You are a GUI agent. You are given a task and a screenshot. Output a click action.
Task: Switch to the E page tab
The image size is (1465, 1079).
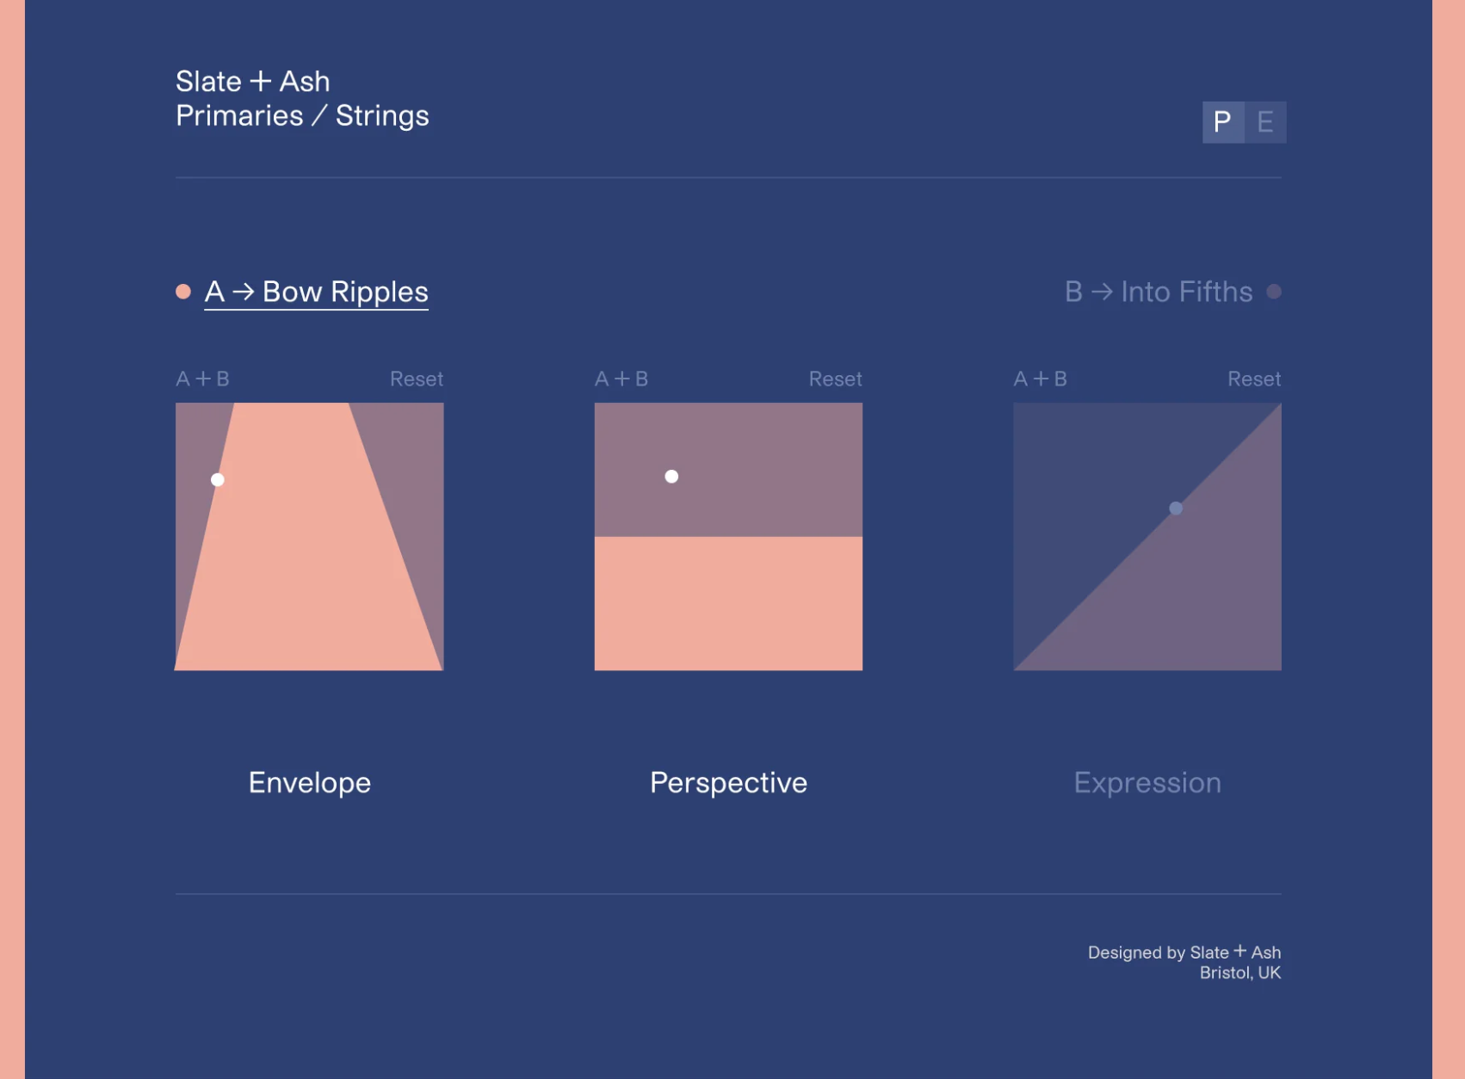point(1265,122)
